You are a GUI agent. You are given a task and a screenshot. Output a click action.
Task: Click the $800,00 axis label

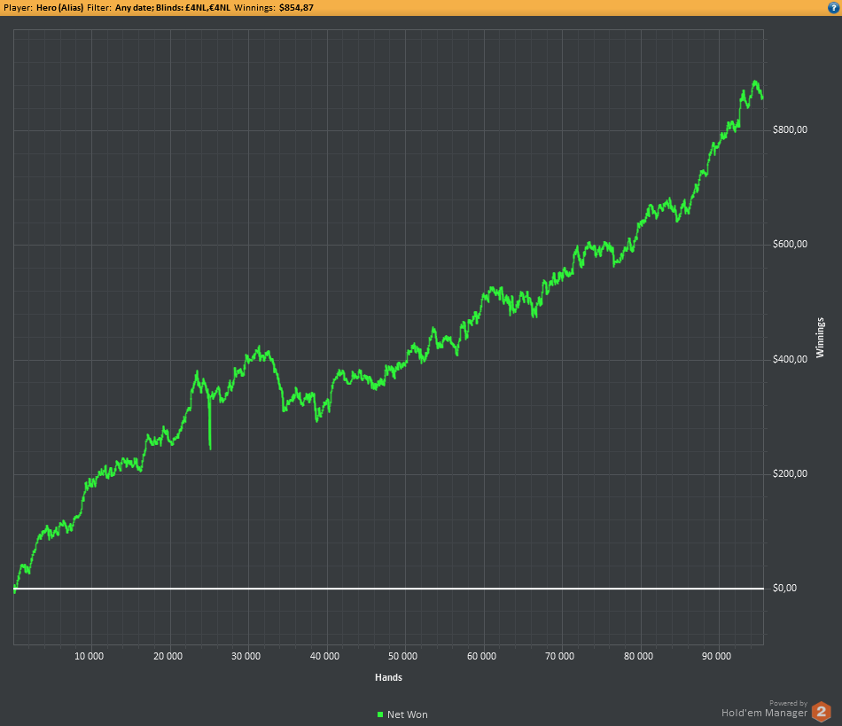(790, 130)
